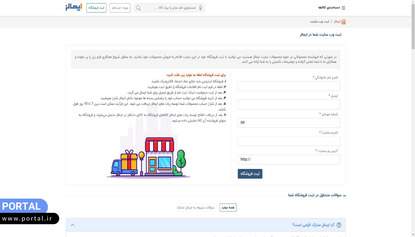Open the hamburger menu icon beside دسته‌بندی کالاها
Screen dimensions: 415x237
point(343,8)
